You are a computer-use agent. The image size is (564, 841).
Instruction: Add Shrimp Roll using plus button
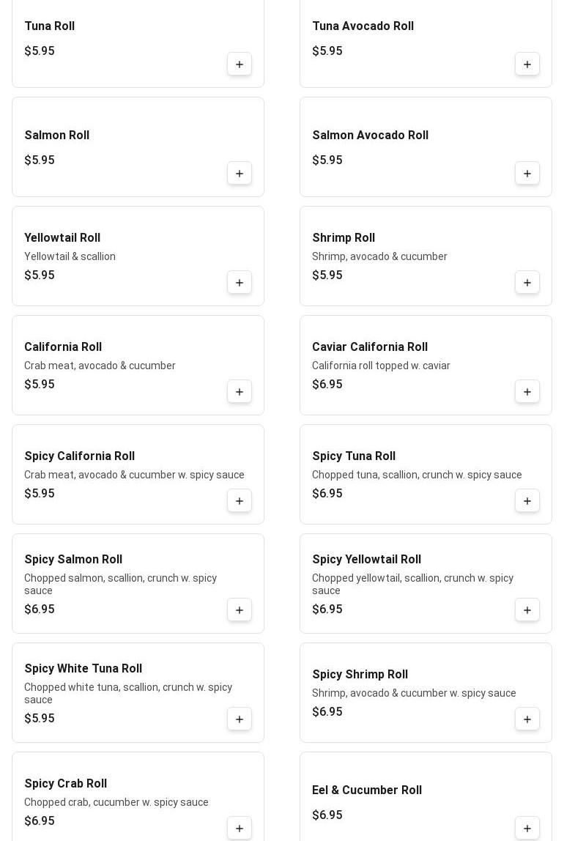pyautogui.click(x=527, y=283)
